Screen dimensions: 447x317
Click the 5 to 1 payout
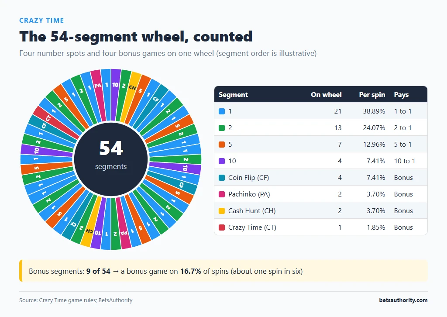point(403,144)
